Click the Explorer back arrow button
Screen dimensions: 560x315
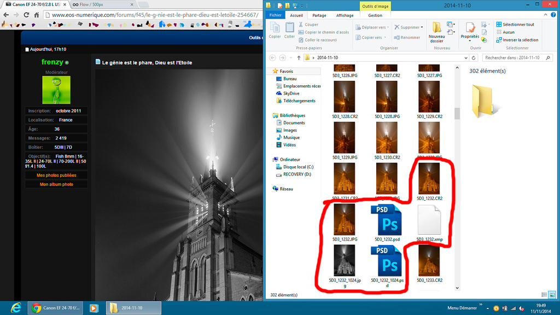pyautogui.click(x=272, y=57)
